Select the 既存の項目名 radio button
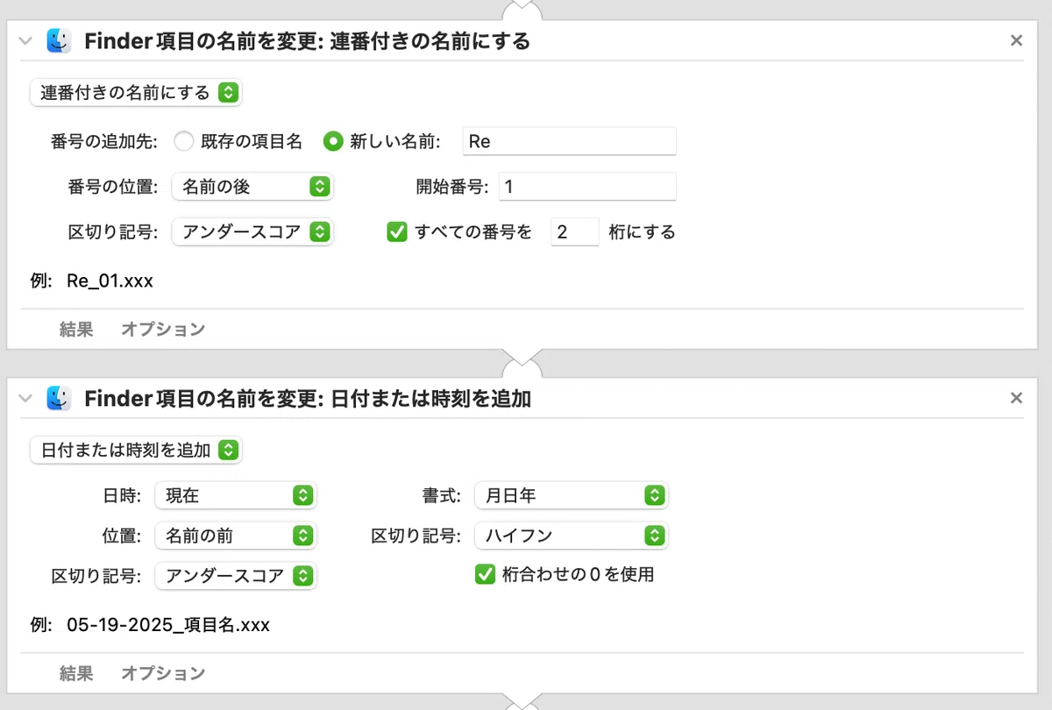Image resolution: width=1052 pixels, height=710 pixels. (183, 141)
